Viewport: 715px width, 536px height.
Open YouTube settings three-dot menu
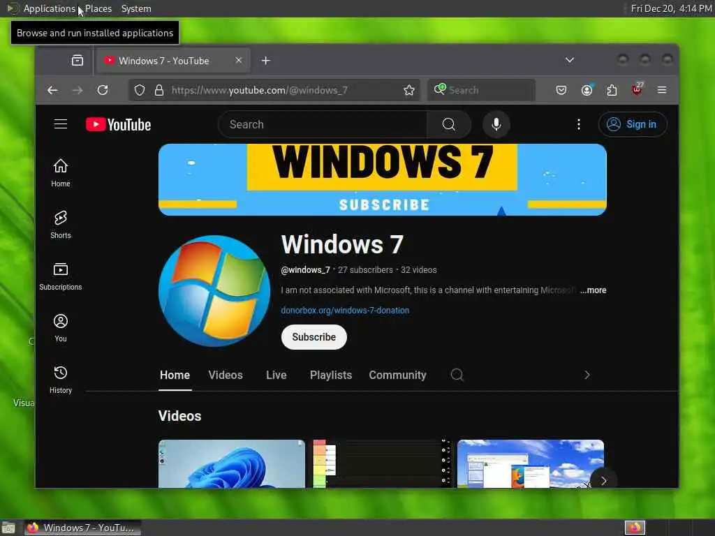pyautogui.click(x=579, y=124)
